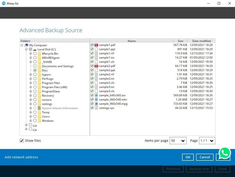235x177 pixels.
Task: Click the dimmed Close button
Action: point(222,169)
